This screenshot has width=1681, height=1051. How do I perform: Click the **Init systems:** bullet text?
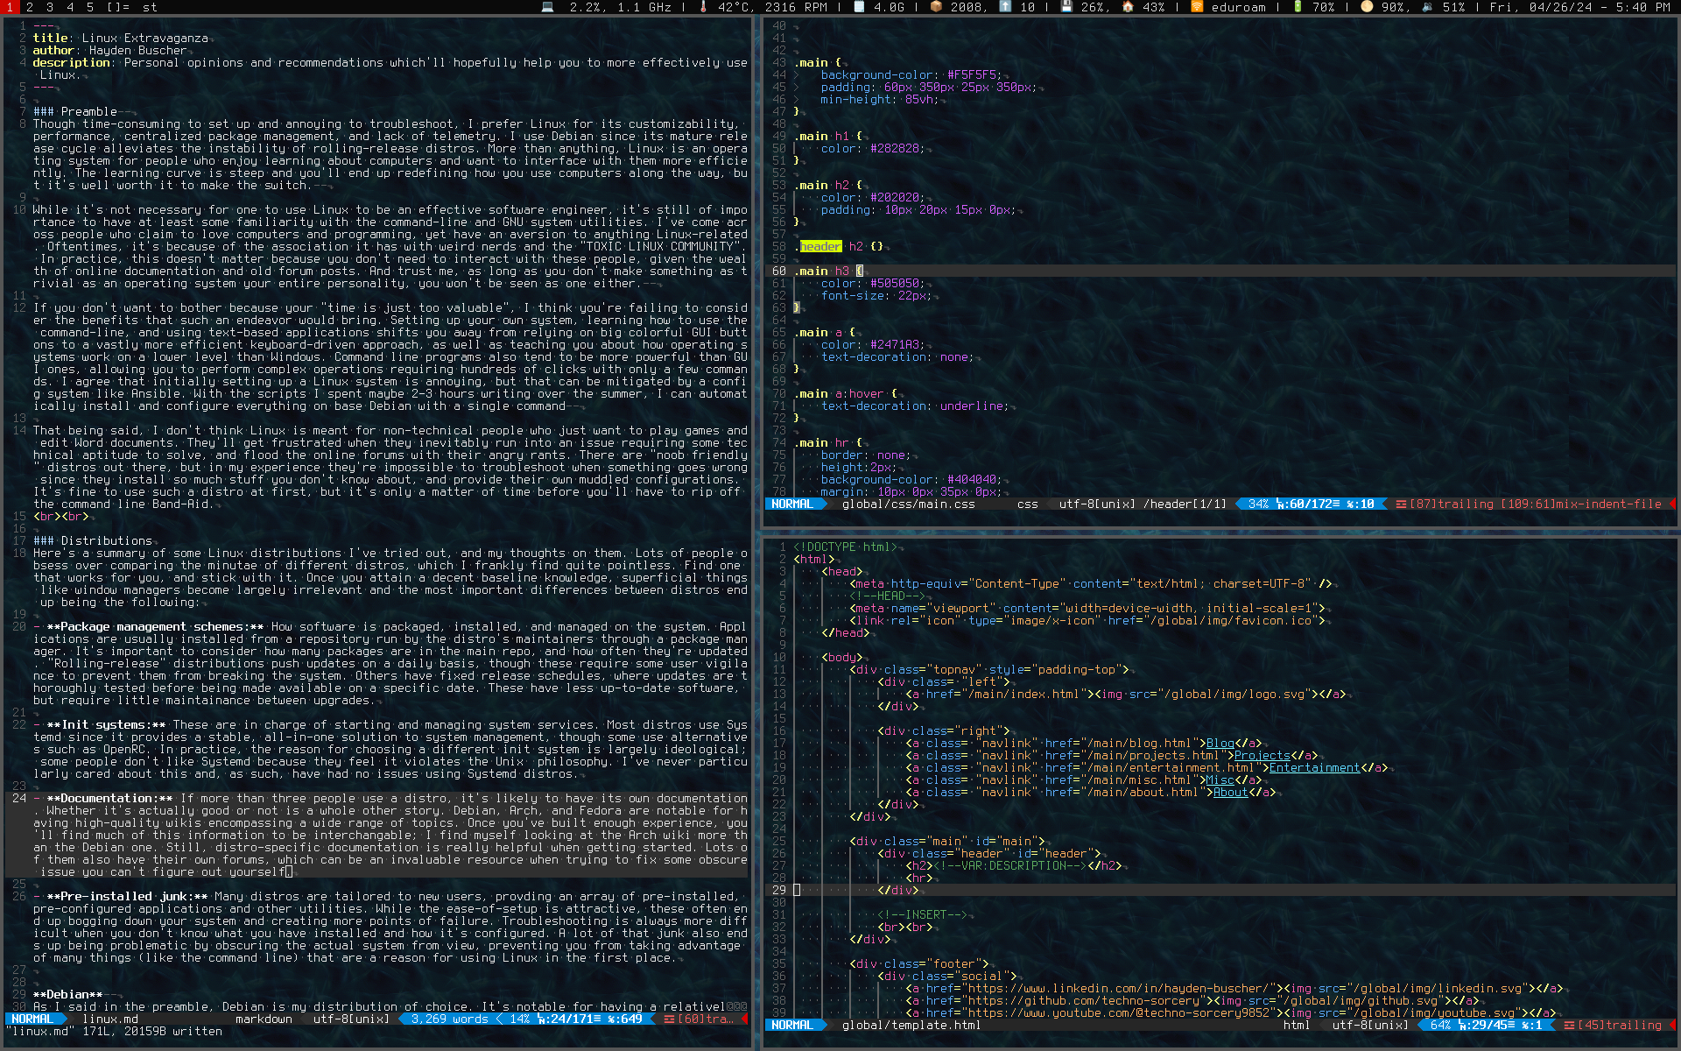pyautogui.click(x=107, y=724)
